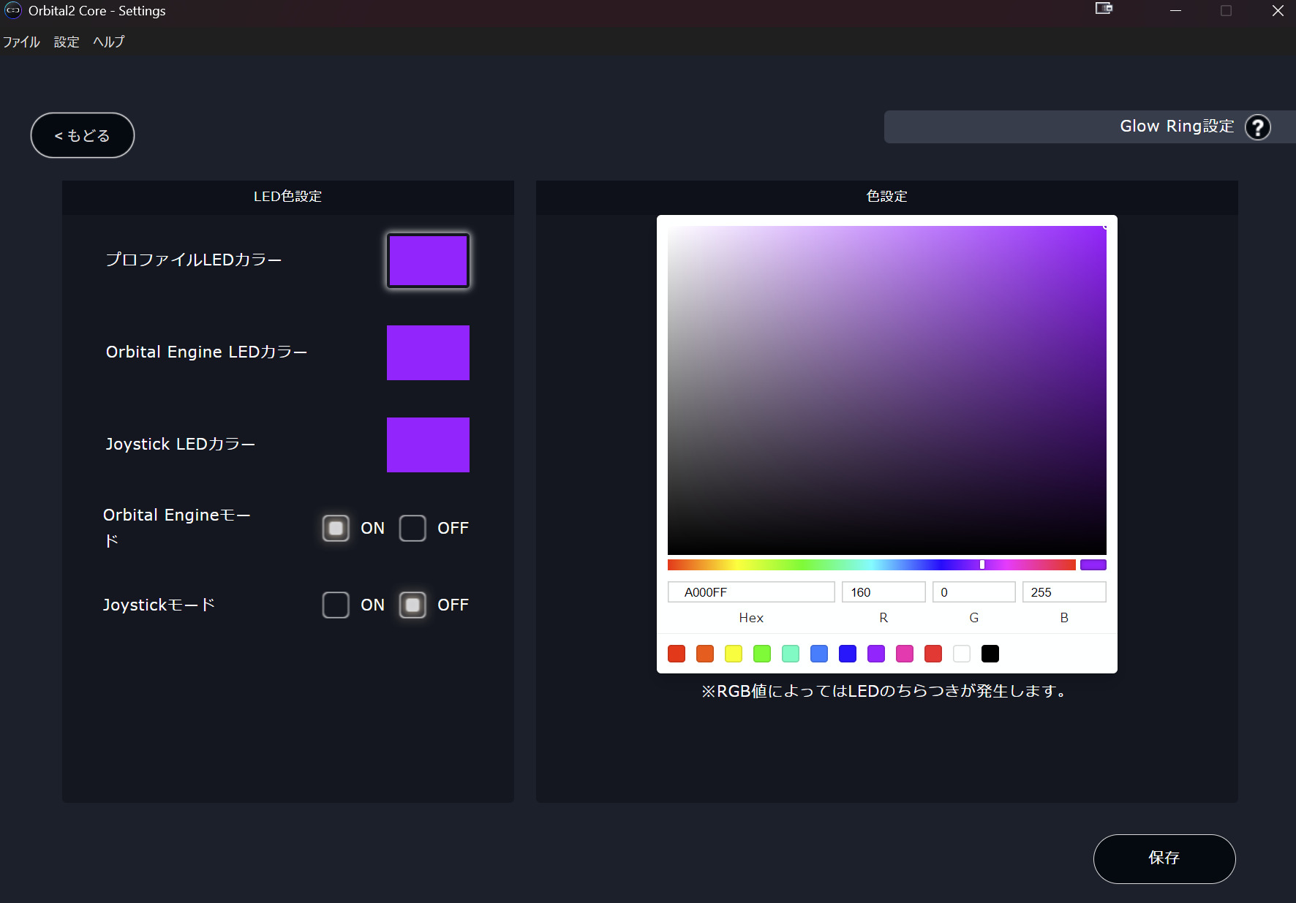
Task: Click the picture-in-picture icon in title bar
Action: pos(1103,9)
